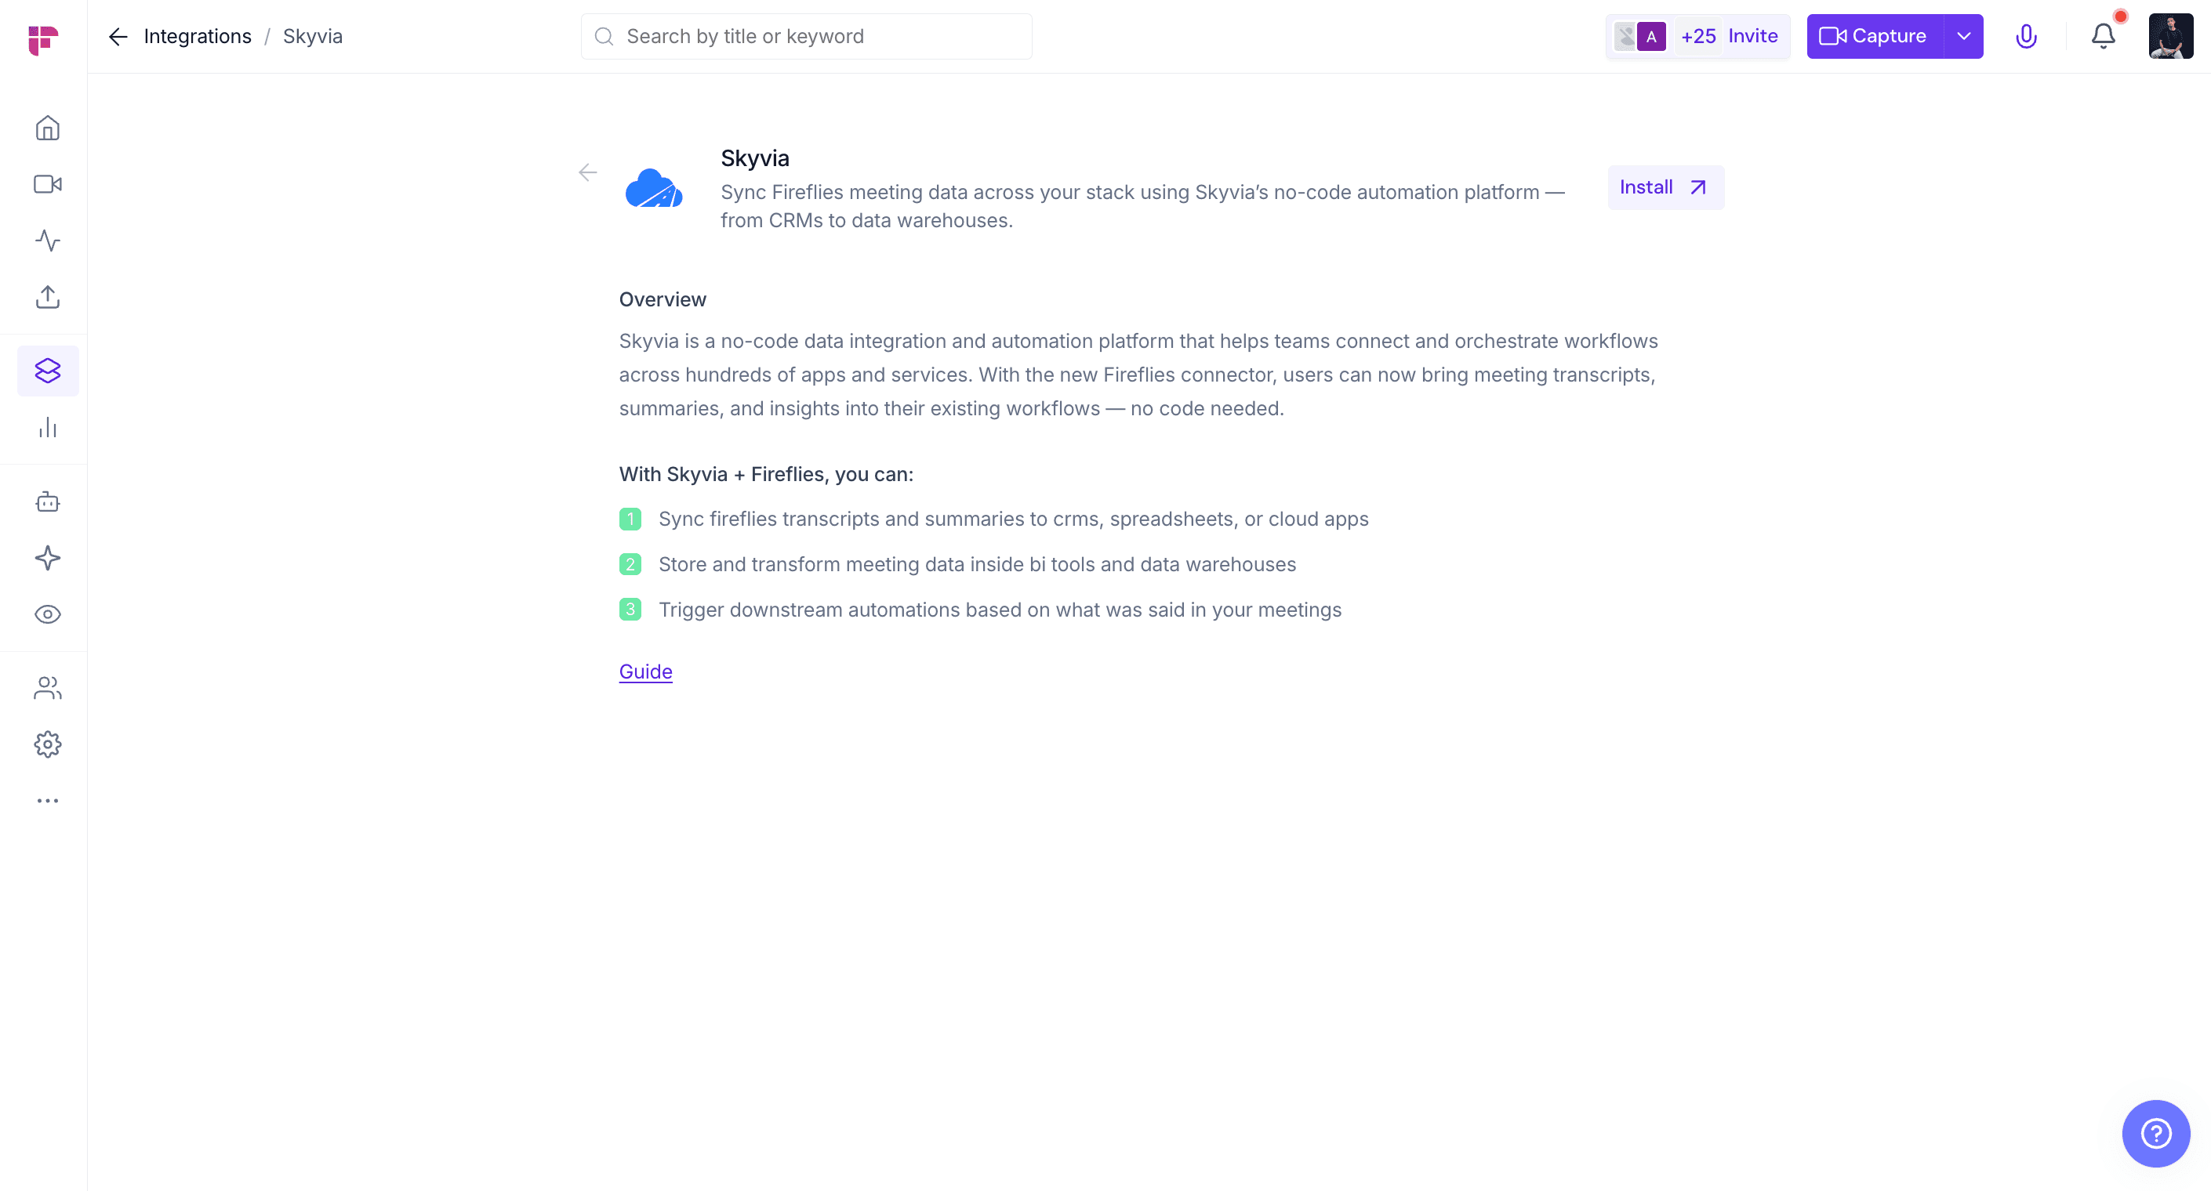
Task: Click the search by title field
Action: [806, 36]
